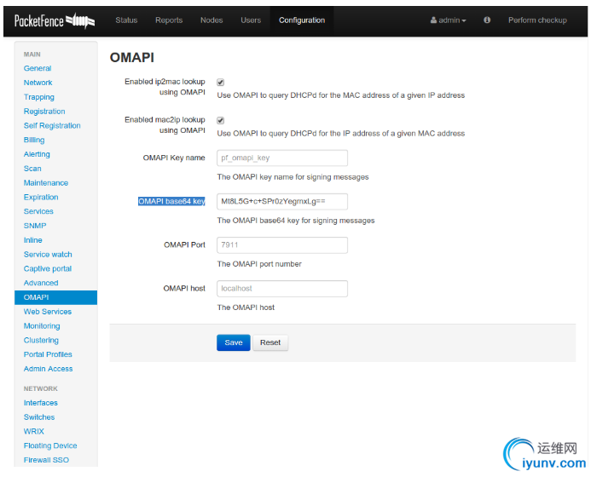Open the info icon in navbar
This screenshot has width=591, height=477.
pos(487,20)
